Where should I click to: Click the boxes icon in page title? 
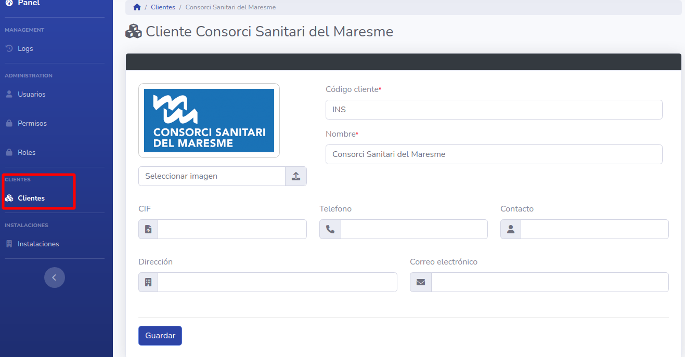pos(134,32)
